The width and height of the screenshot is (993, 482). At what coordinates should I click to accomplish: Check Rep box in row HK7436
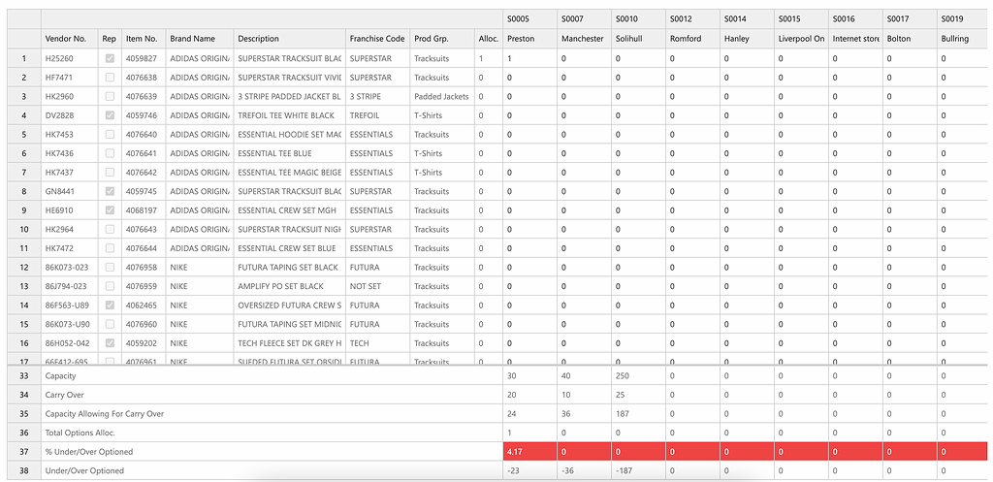[x=111, y=153]
